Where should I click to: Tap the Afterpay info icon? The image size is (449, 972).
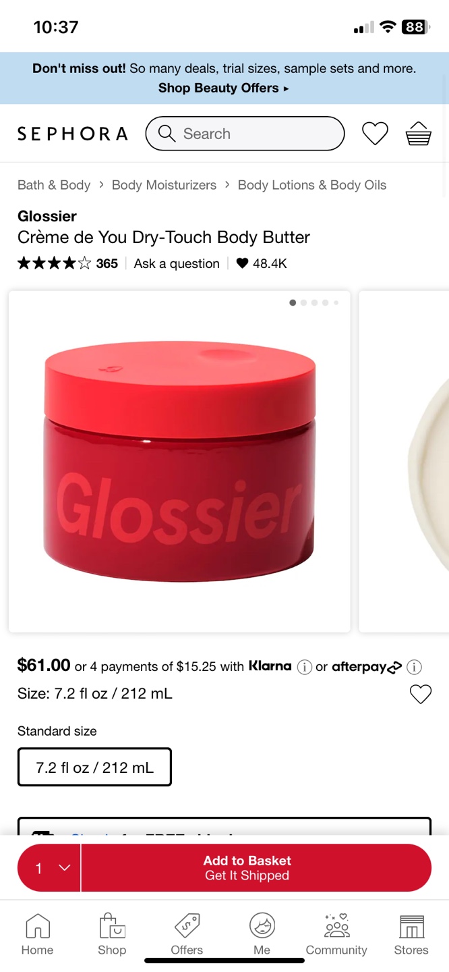point(415,667)
